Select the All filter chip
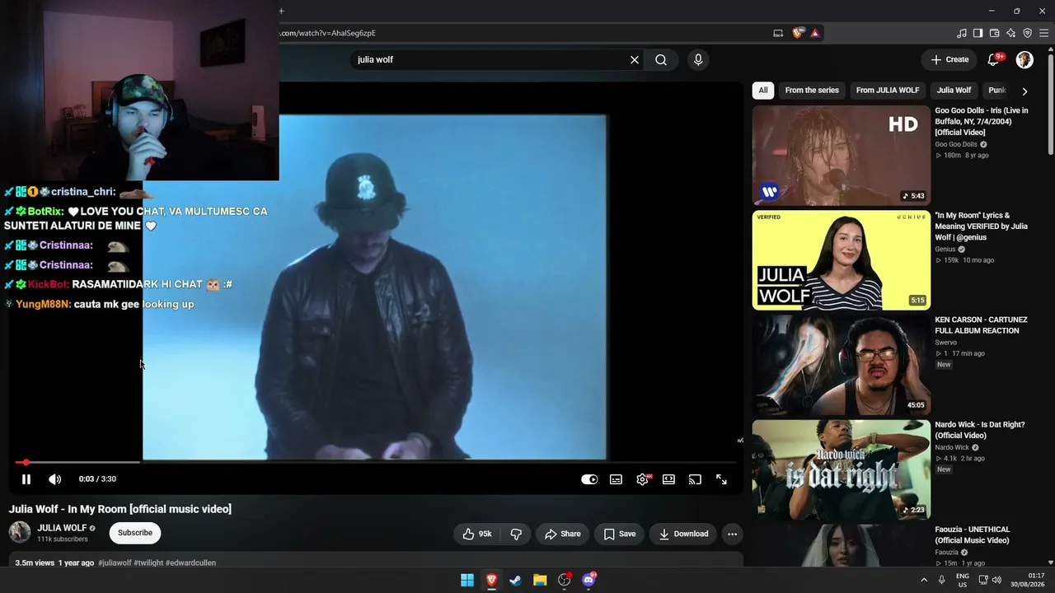The width and height of the screenshot is (1055, 593). (x=763, y=91)
